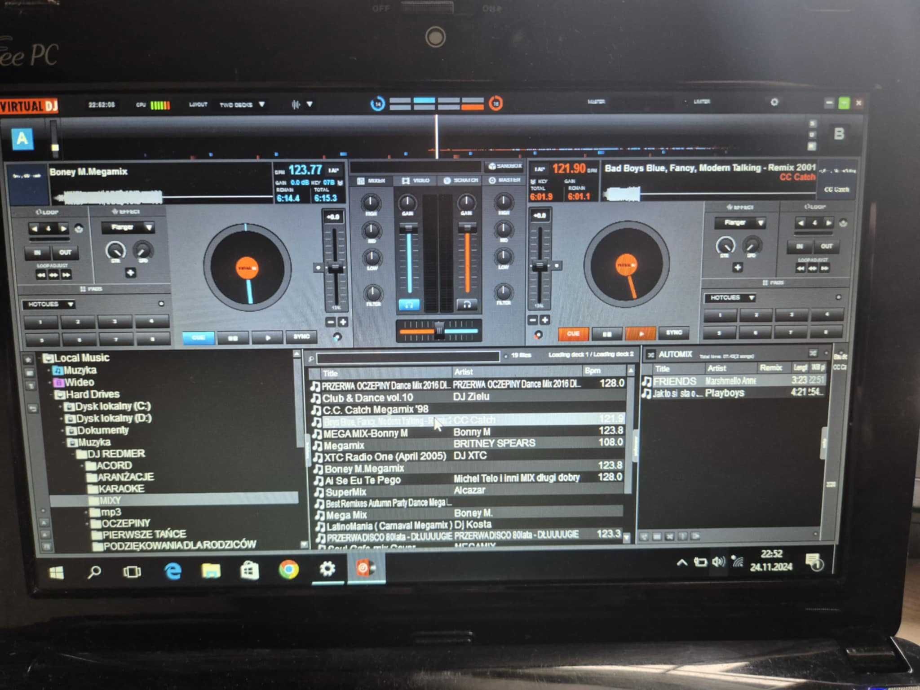Screen dimensions: 920x690
Task: Select Local Music root folder
Action: click(82, 358)
